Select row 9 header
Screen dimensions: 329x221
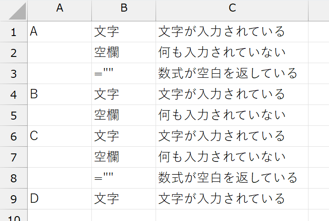[x=13, y=199]
